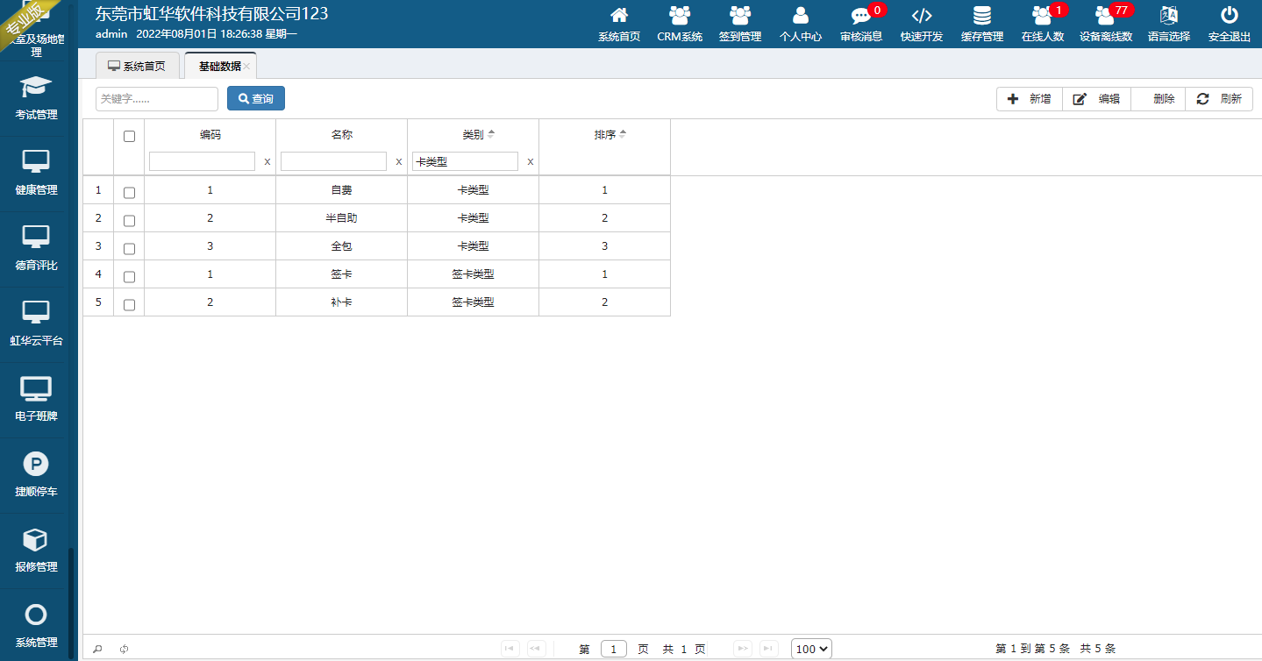Image resolution: width=1262 pixels, height=661 pixels.
Task: Click the 查询 search button
Action: click(255, 99)
